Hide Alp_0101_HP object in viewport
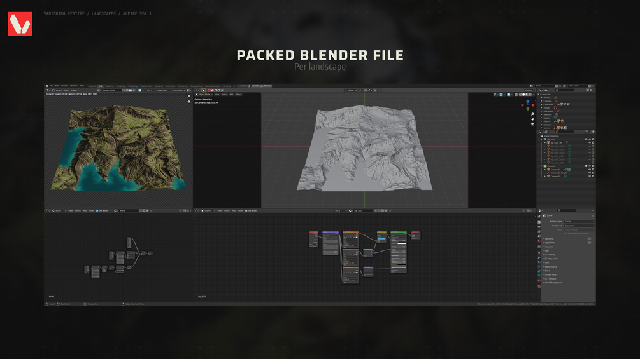The height and width of the screenshot is (359, 640). (590, 142)
